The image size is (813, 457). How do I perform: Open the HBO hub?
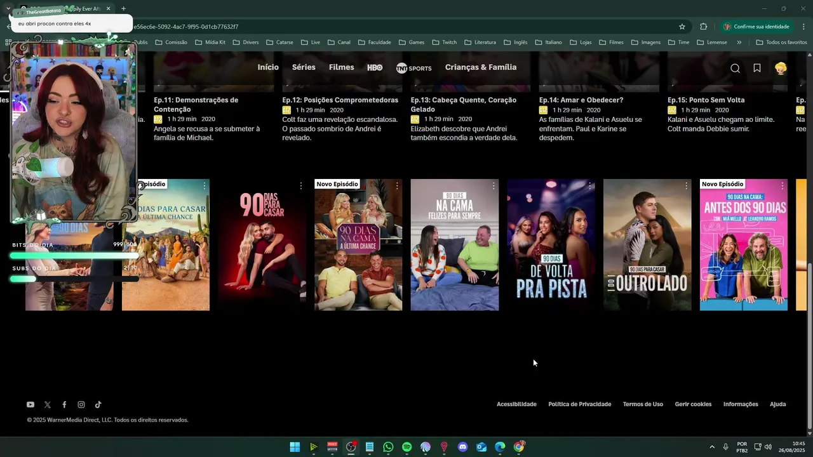pyautogui.click(x=375, y=67)
